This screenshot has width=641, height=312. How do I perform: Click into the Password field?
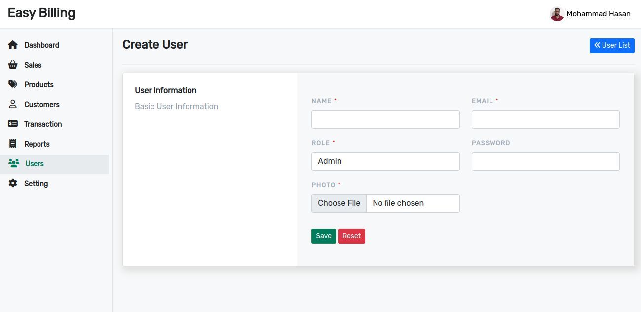pyautogui.click(x=545, y=161)
